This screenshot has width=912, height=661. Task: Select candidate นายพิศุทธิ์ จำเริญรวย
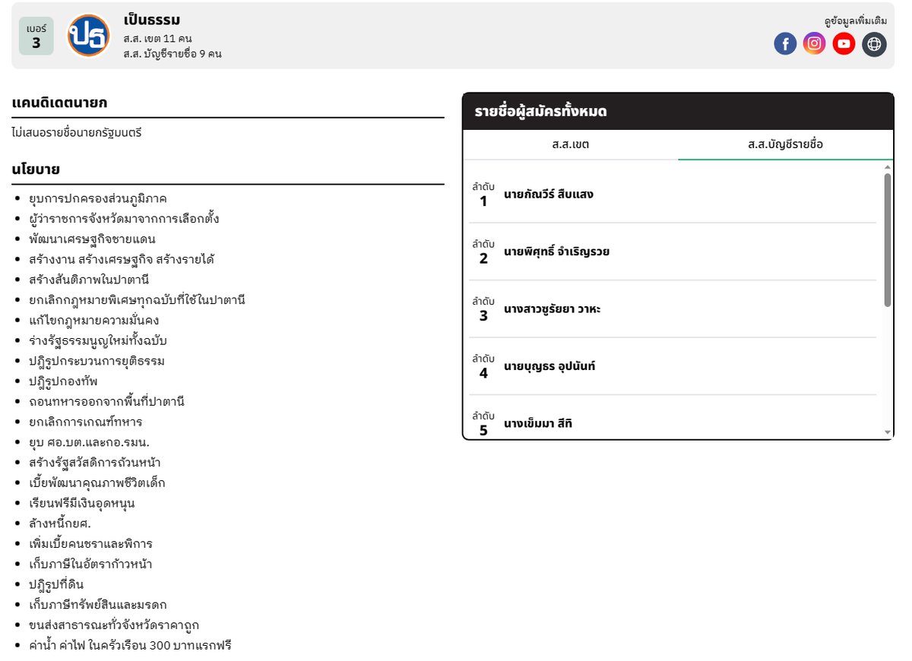coord(672,251)
